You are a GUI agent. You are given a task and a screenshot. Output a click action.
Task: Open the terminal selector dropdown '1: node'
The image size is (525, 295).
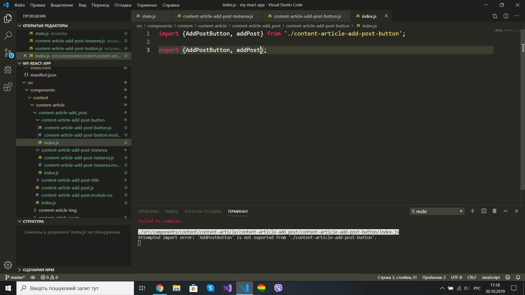[x=437, y=211]
